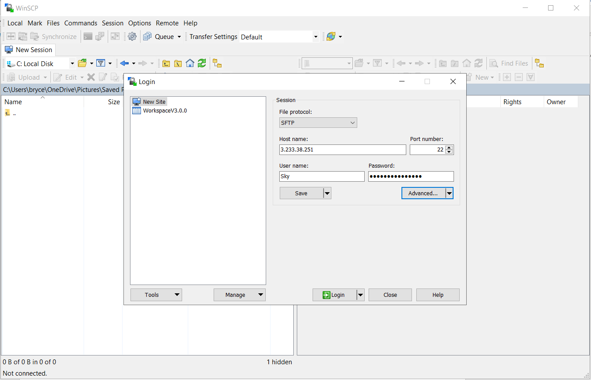The height and width of the screenshot is (380, 591).
Task: Go to local home directory
Action: click(x=190, y=63)
